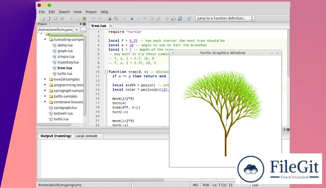Expand the turtle-samples folder

click(x=45, y=96)
